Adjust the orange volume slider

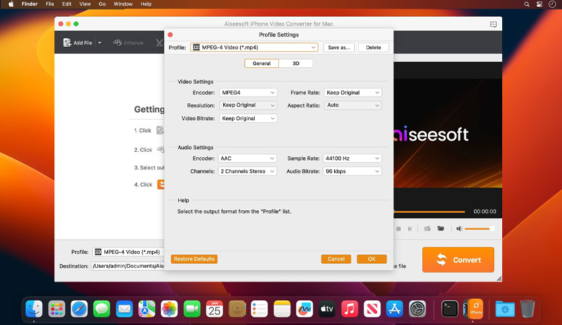coord(479,229)
